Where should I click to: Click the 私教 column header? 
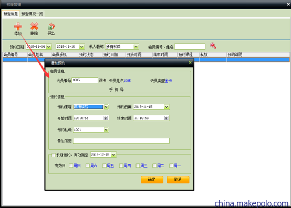213,54
